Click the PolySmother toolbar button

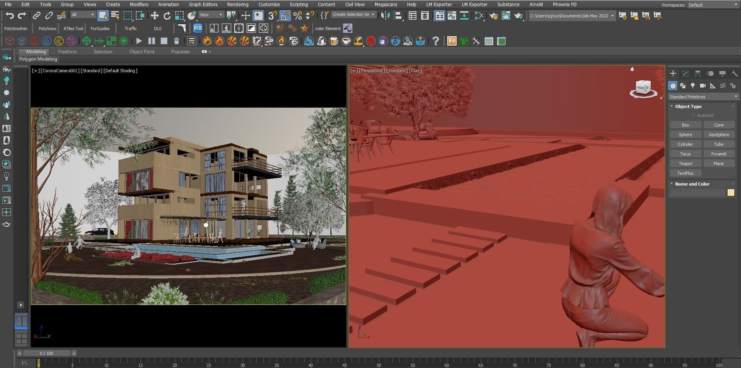(16, 29)
